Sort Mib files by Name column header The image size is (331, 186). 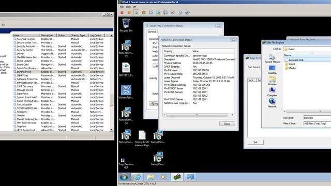point(307,55)
